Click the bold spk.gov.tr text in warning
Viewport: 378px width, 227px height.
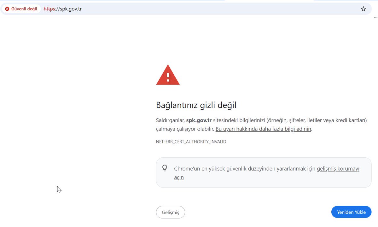(199, 120)
